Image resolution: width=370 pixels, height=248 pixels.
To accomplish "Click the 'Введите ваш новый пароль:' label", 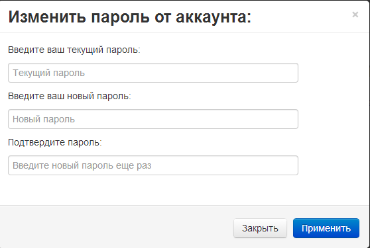I will (x=70, y=96).
